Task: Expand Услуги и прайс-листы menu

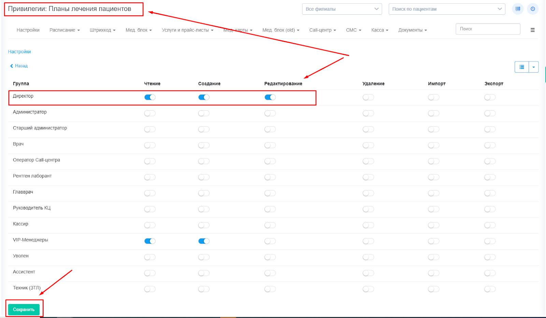Action: (187, 30)
